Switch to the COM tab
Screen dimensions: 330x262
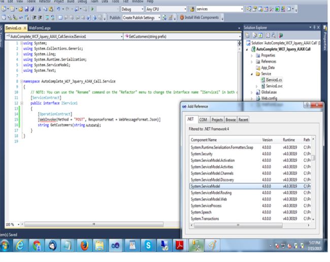tap(203, 120)
